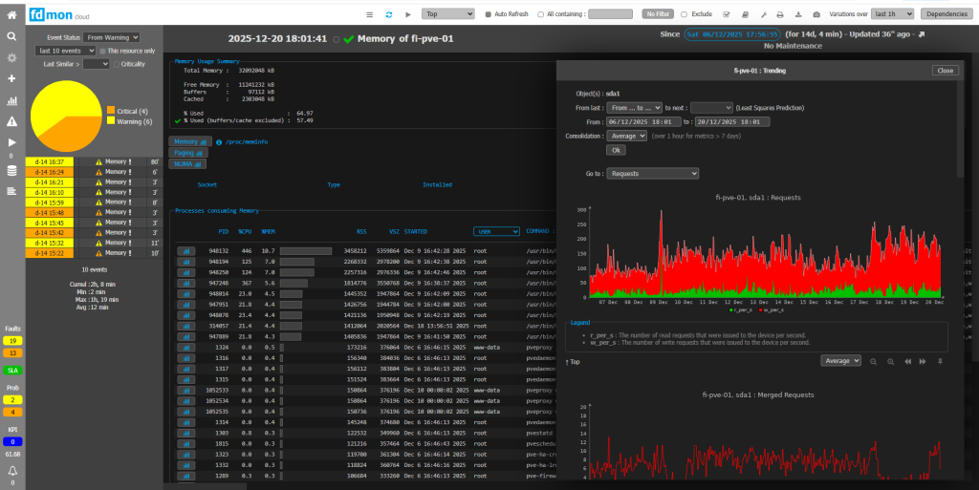Open search via the magnifier sidebar icon
The image size is (979, 490).
(x=11, y=36)
